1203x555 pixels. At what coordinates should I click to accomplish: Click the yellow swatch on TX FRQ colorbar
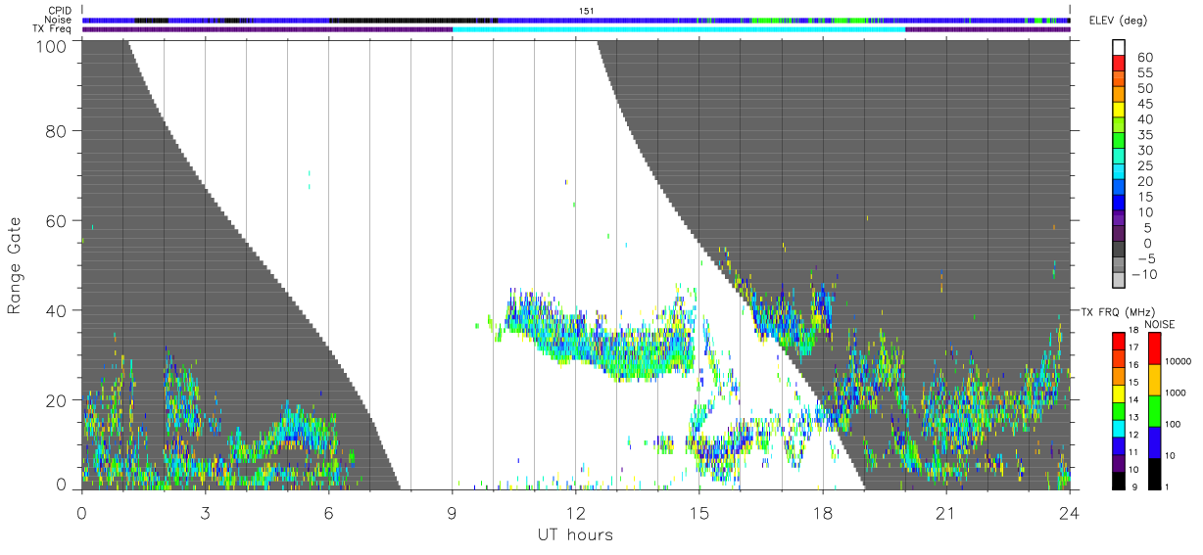1119,393
